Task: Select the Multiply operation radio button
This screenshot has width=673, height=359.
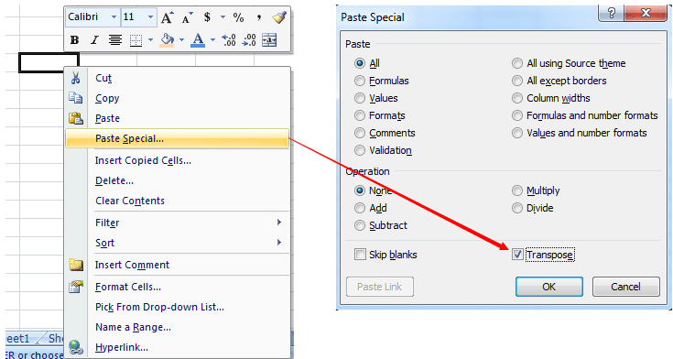Action: tap(517, 190)
